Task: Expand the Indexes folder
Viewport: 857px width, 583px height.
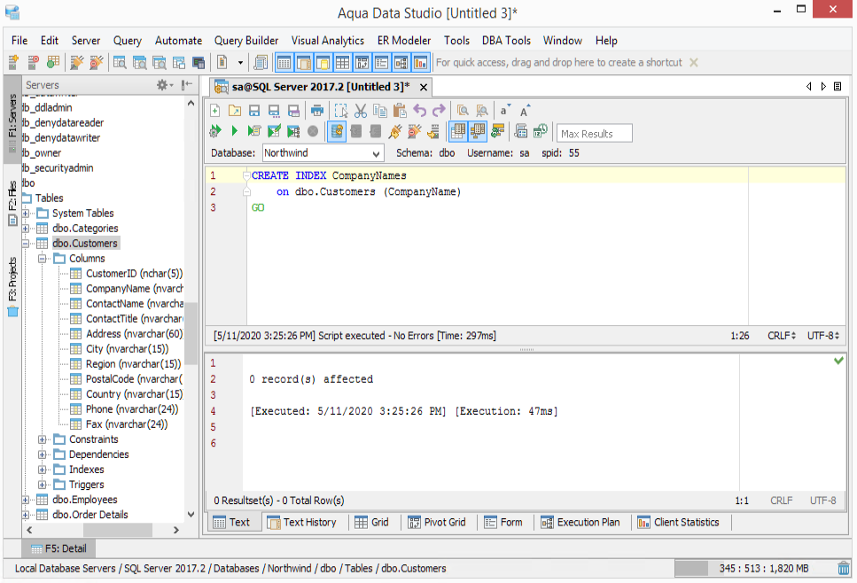Action: (42, 470)
